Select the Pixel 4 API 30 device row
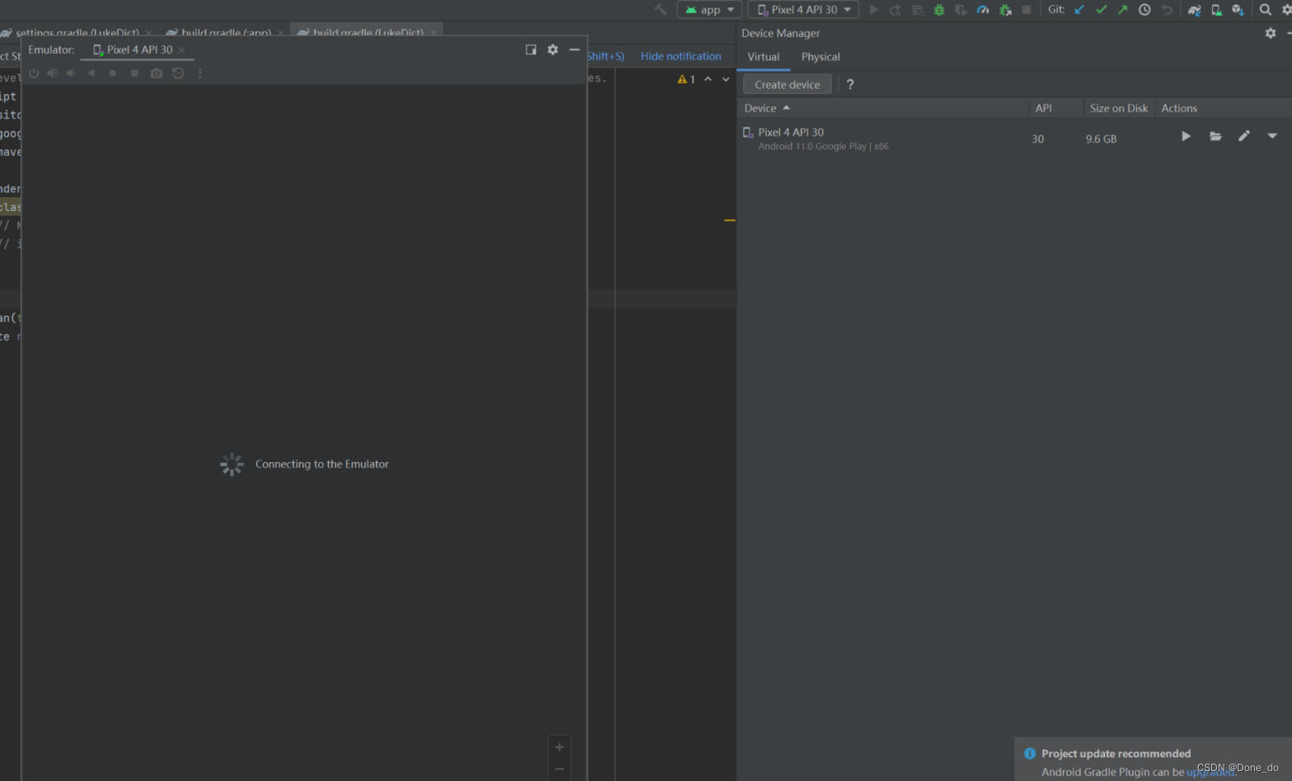1292x781 pixels. point(1013,138)
